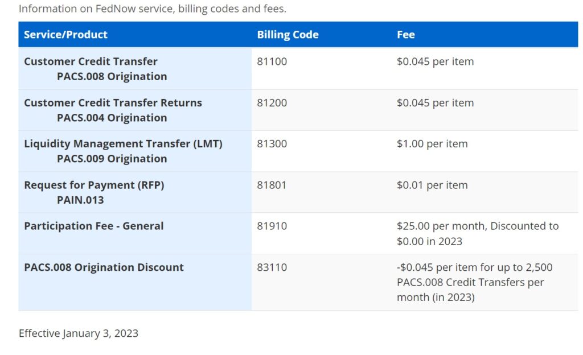The width and height of the screenshot is (583, 355).
Task: Select Participation Fee - General row title
Action: coord(93,226)
